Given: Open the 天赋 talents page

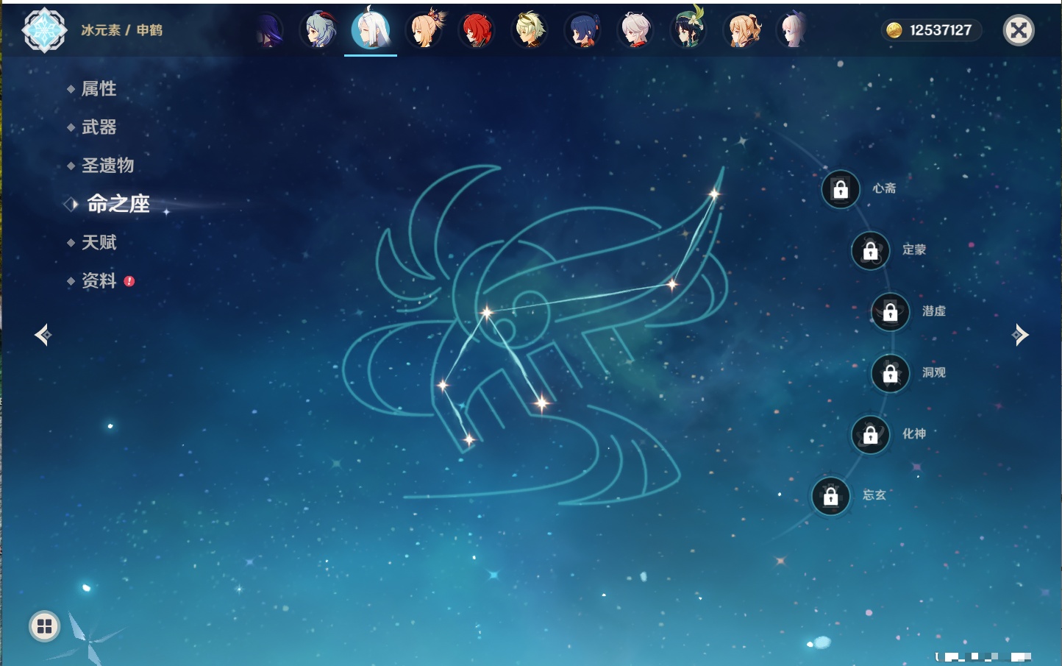Looking at the screenshot, I should (x=99, y=242).
